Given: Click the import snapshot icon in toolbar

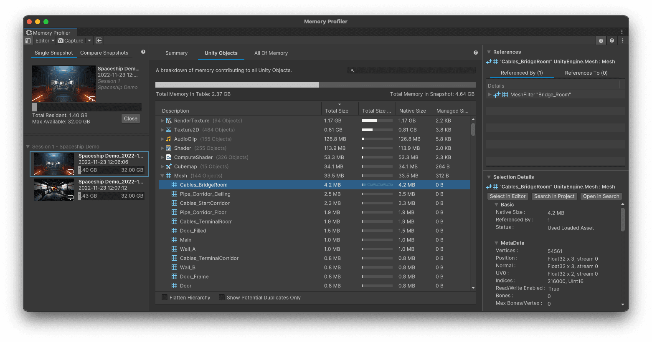Looking at the screenshot, I should [x=99, y=40].
